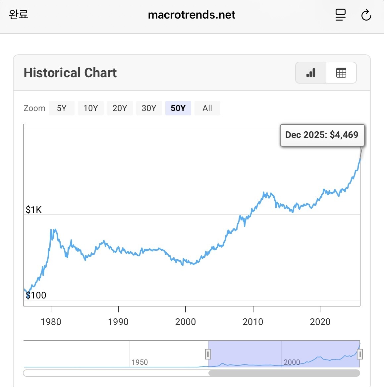This screenshot has width=384, height=387.
Task: Select the 20Y zoom range
Action: 120,108
